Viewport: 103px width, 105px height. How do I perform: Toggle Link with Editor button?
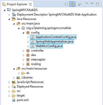click(72, 4)
